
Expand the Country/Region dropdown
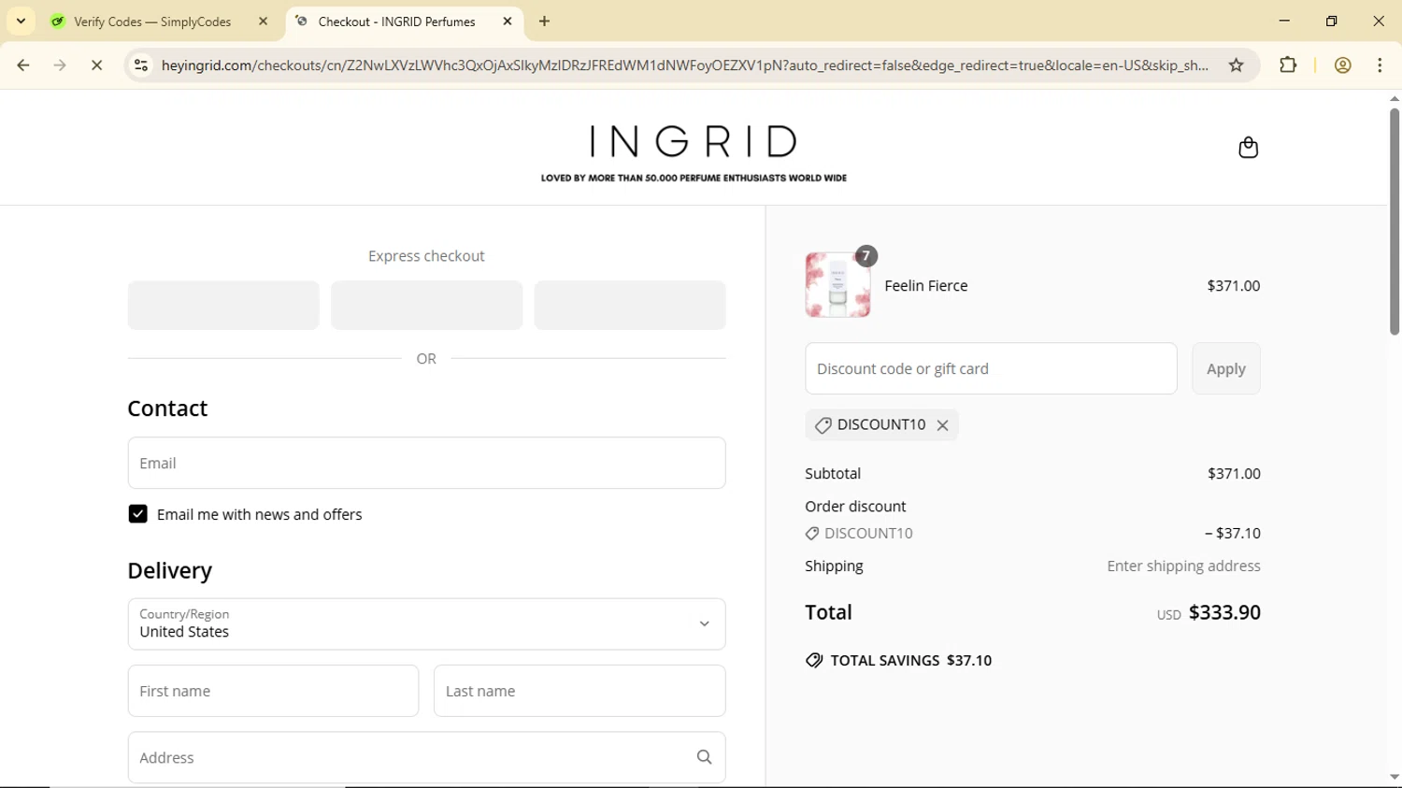426,624
